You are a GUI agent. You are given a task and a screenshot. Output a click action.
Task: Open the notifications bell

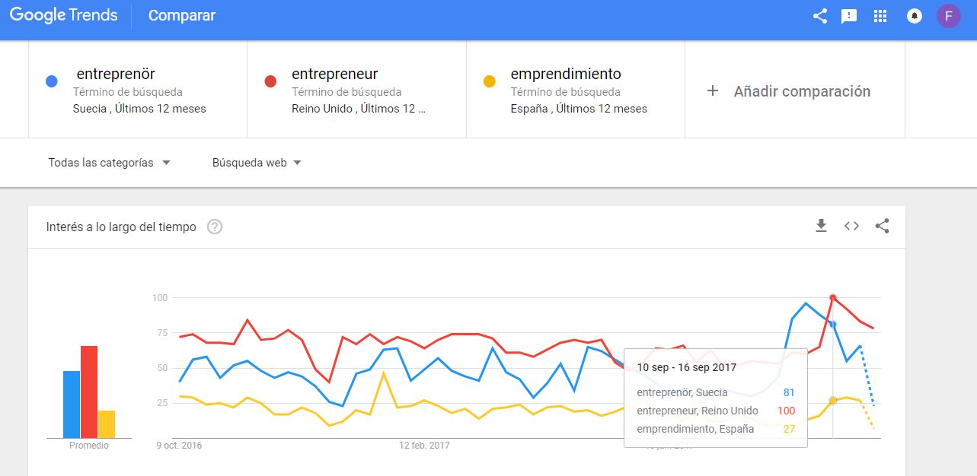(x=915, y=16)
